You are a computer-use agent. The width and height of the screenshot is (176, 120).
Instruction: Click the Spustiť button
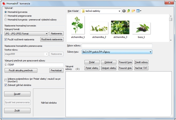point(17,94)
